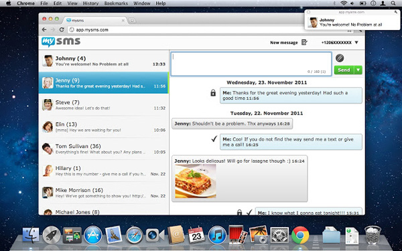Open the Mac App Store dock icon
402x251 pixels.
tap(93, 235)
